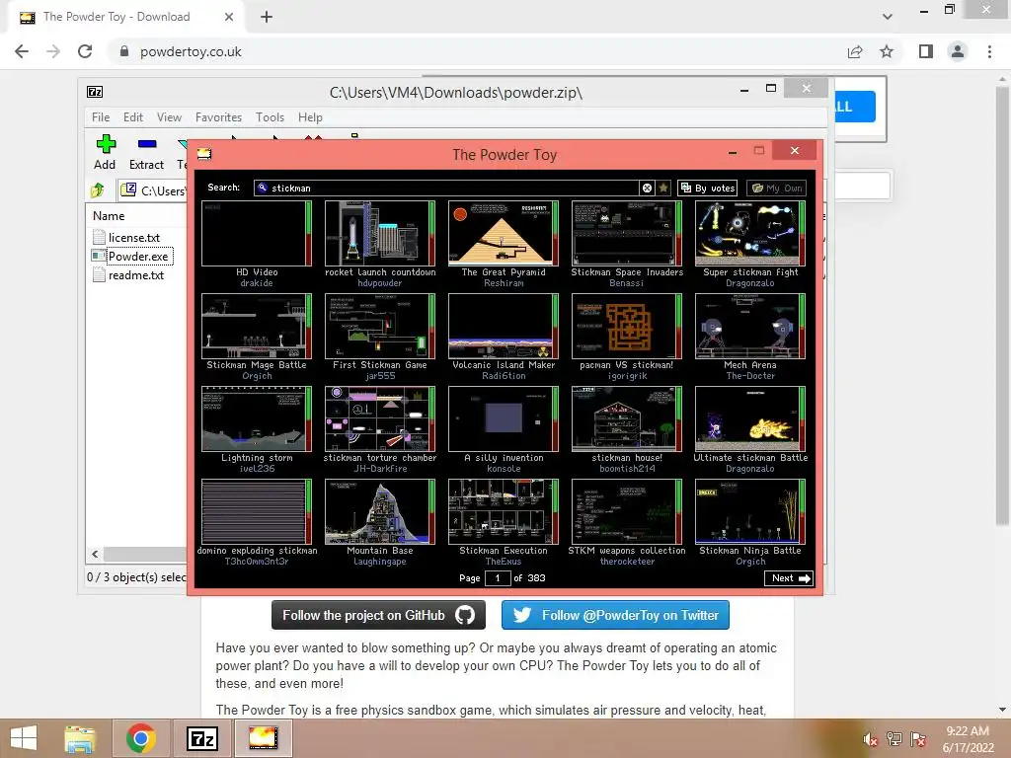Screen dimensions: 1011x758
Task: Open 7-Zip Favorites menu
Action: tap(218, 117)
